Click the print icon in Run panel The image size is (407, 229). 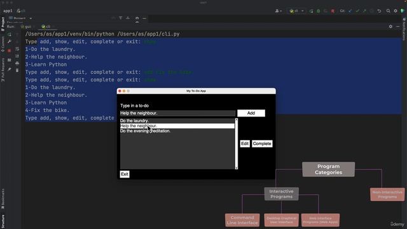point(17,63)
